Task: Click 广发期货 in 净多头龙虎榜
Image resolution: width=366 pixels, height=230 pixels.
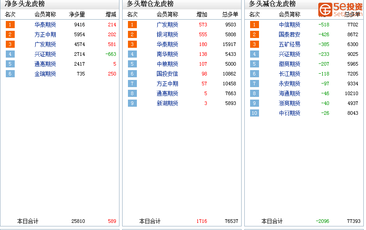Action: 45,44
